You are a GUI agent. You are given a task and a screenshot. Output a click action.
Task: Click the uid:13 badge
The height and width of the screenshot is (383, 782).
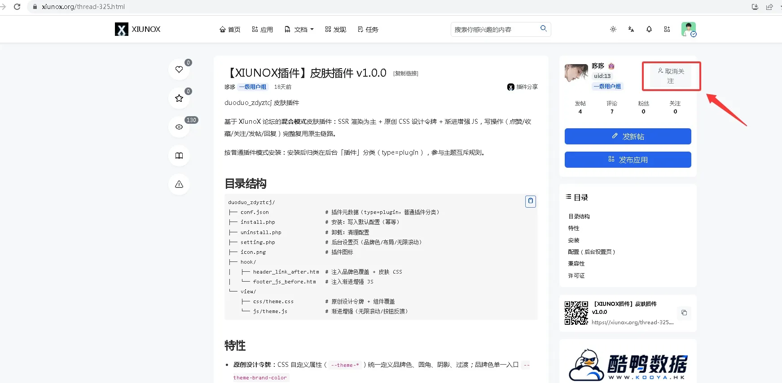(602, 76)
